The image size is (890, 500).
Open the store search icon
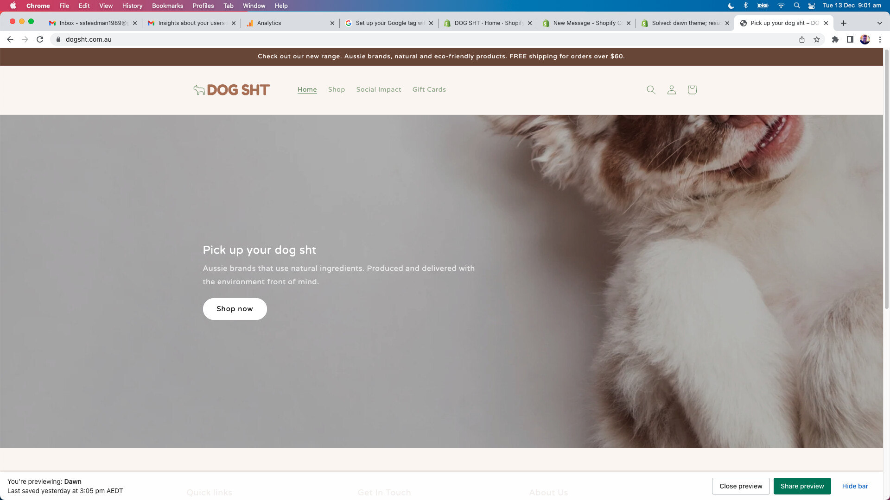click(x=651, y=90)
